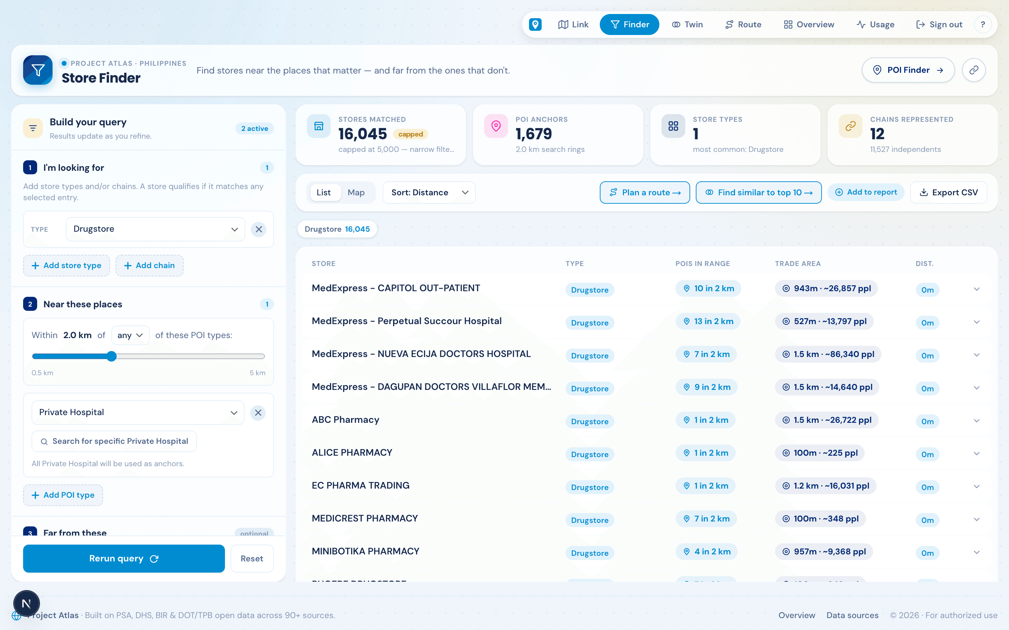Click the 0m distance badge for MINIBOTIKA PHARMACY

(927, 553)
